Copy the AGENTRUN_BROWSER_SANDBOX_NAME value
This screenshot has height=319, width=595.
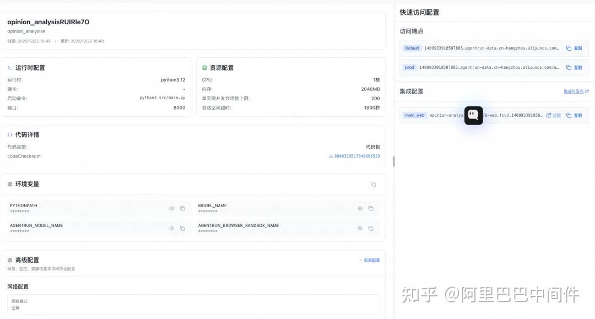(x=371, y=228)
